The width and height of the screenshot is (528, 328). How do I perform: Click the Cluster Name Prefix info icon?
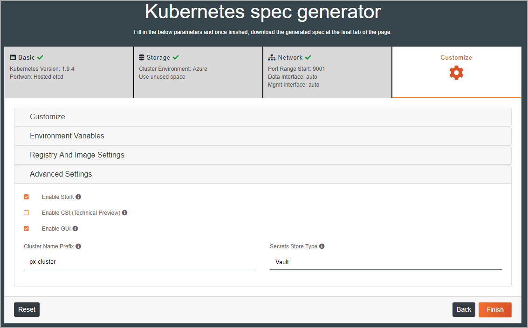78,246
